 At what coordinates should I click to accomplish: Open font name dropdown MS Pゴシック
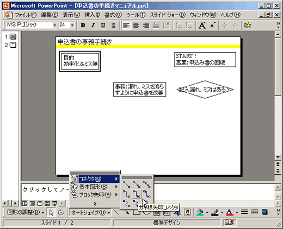click(54, 25)
